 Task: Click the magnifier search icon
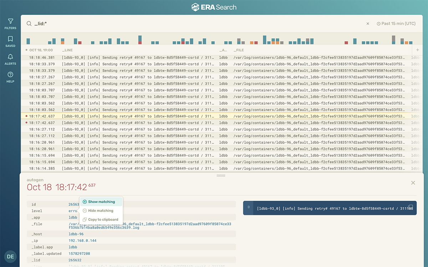29,24
